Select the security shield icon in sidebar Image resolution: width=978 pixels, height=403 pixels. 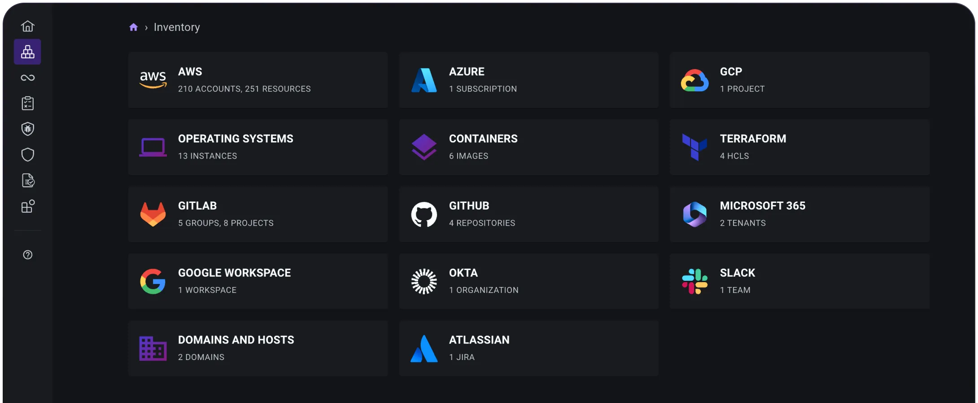28,154
